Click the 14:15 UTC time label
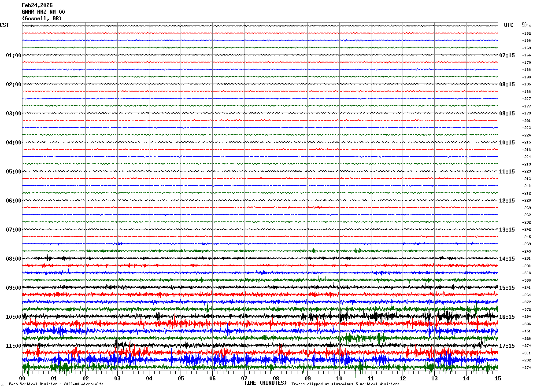 507,259
